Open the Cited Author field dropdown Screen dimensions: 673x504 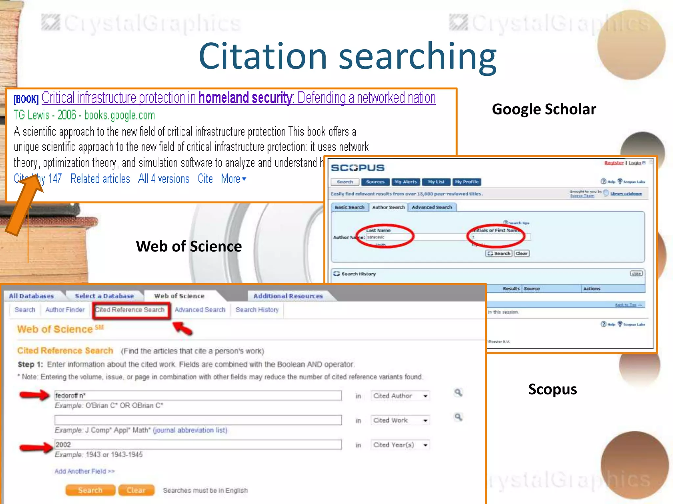pos(400,396)
